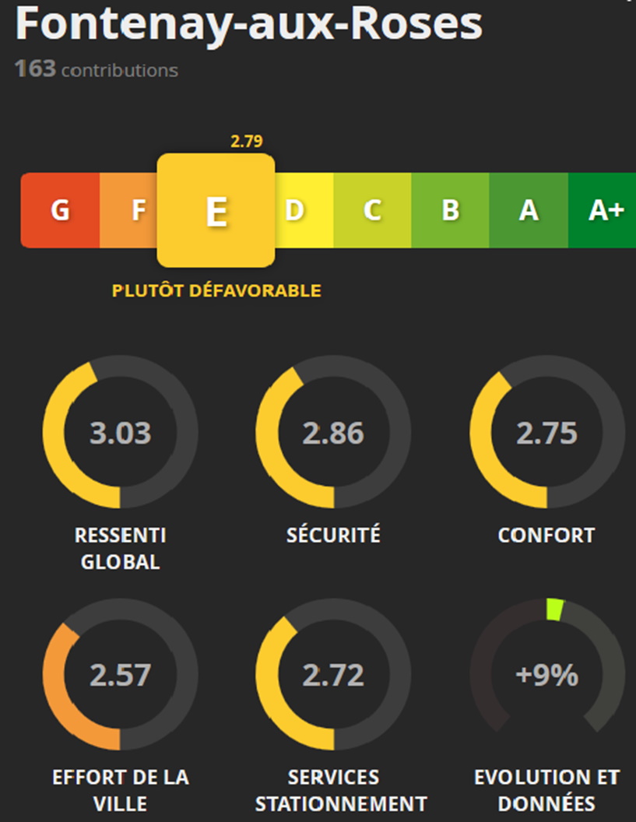Select the dark green A+ segment
Image resolution: width=636 pixels, height=822 pixels.
(604, 210)
